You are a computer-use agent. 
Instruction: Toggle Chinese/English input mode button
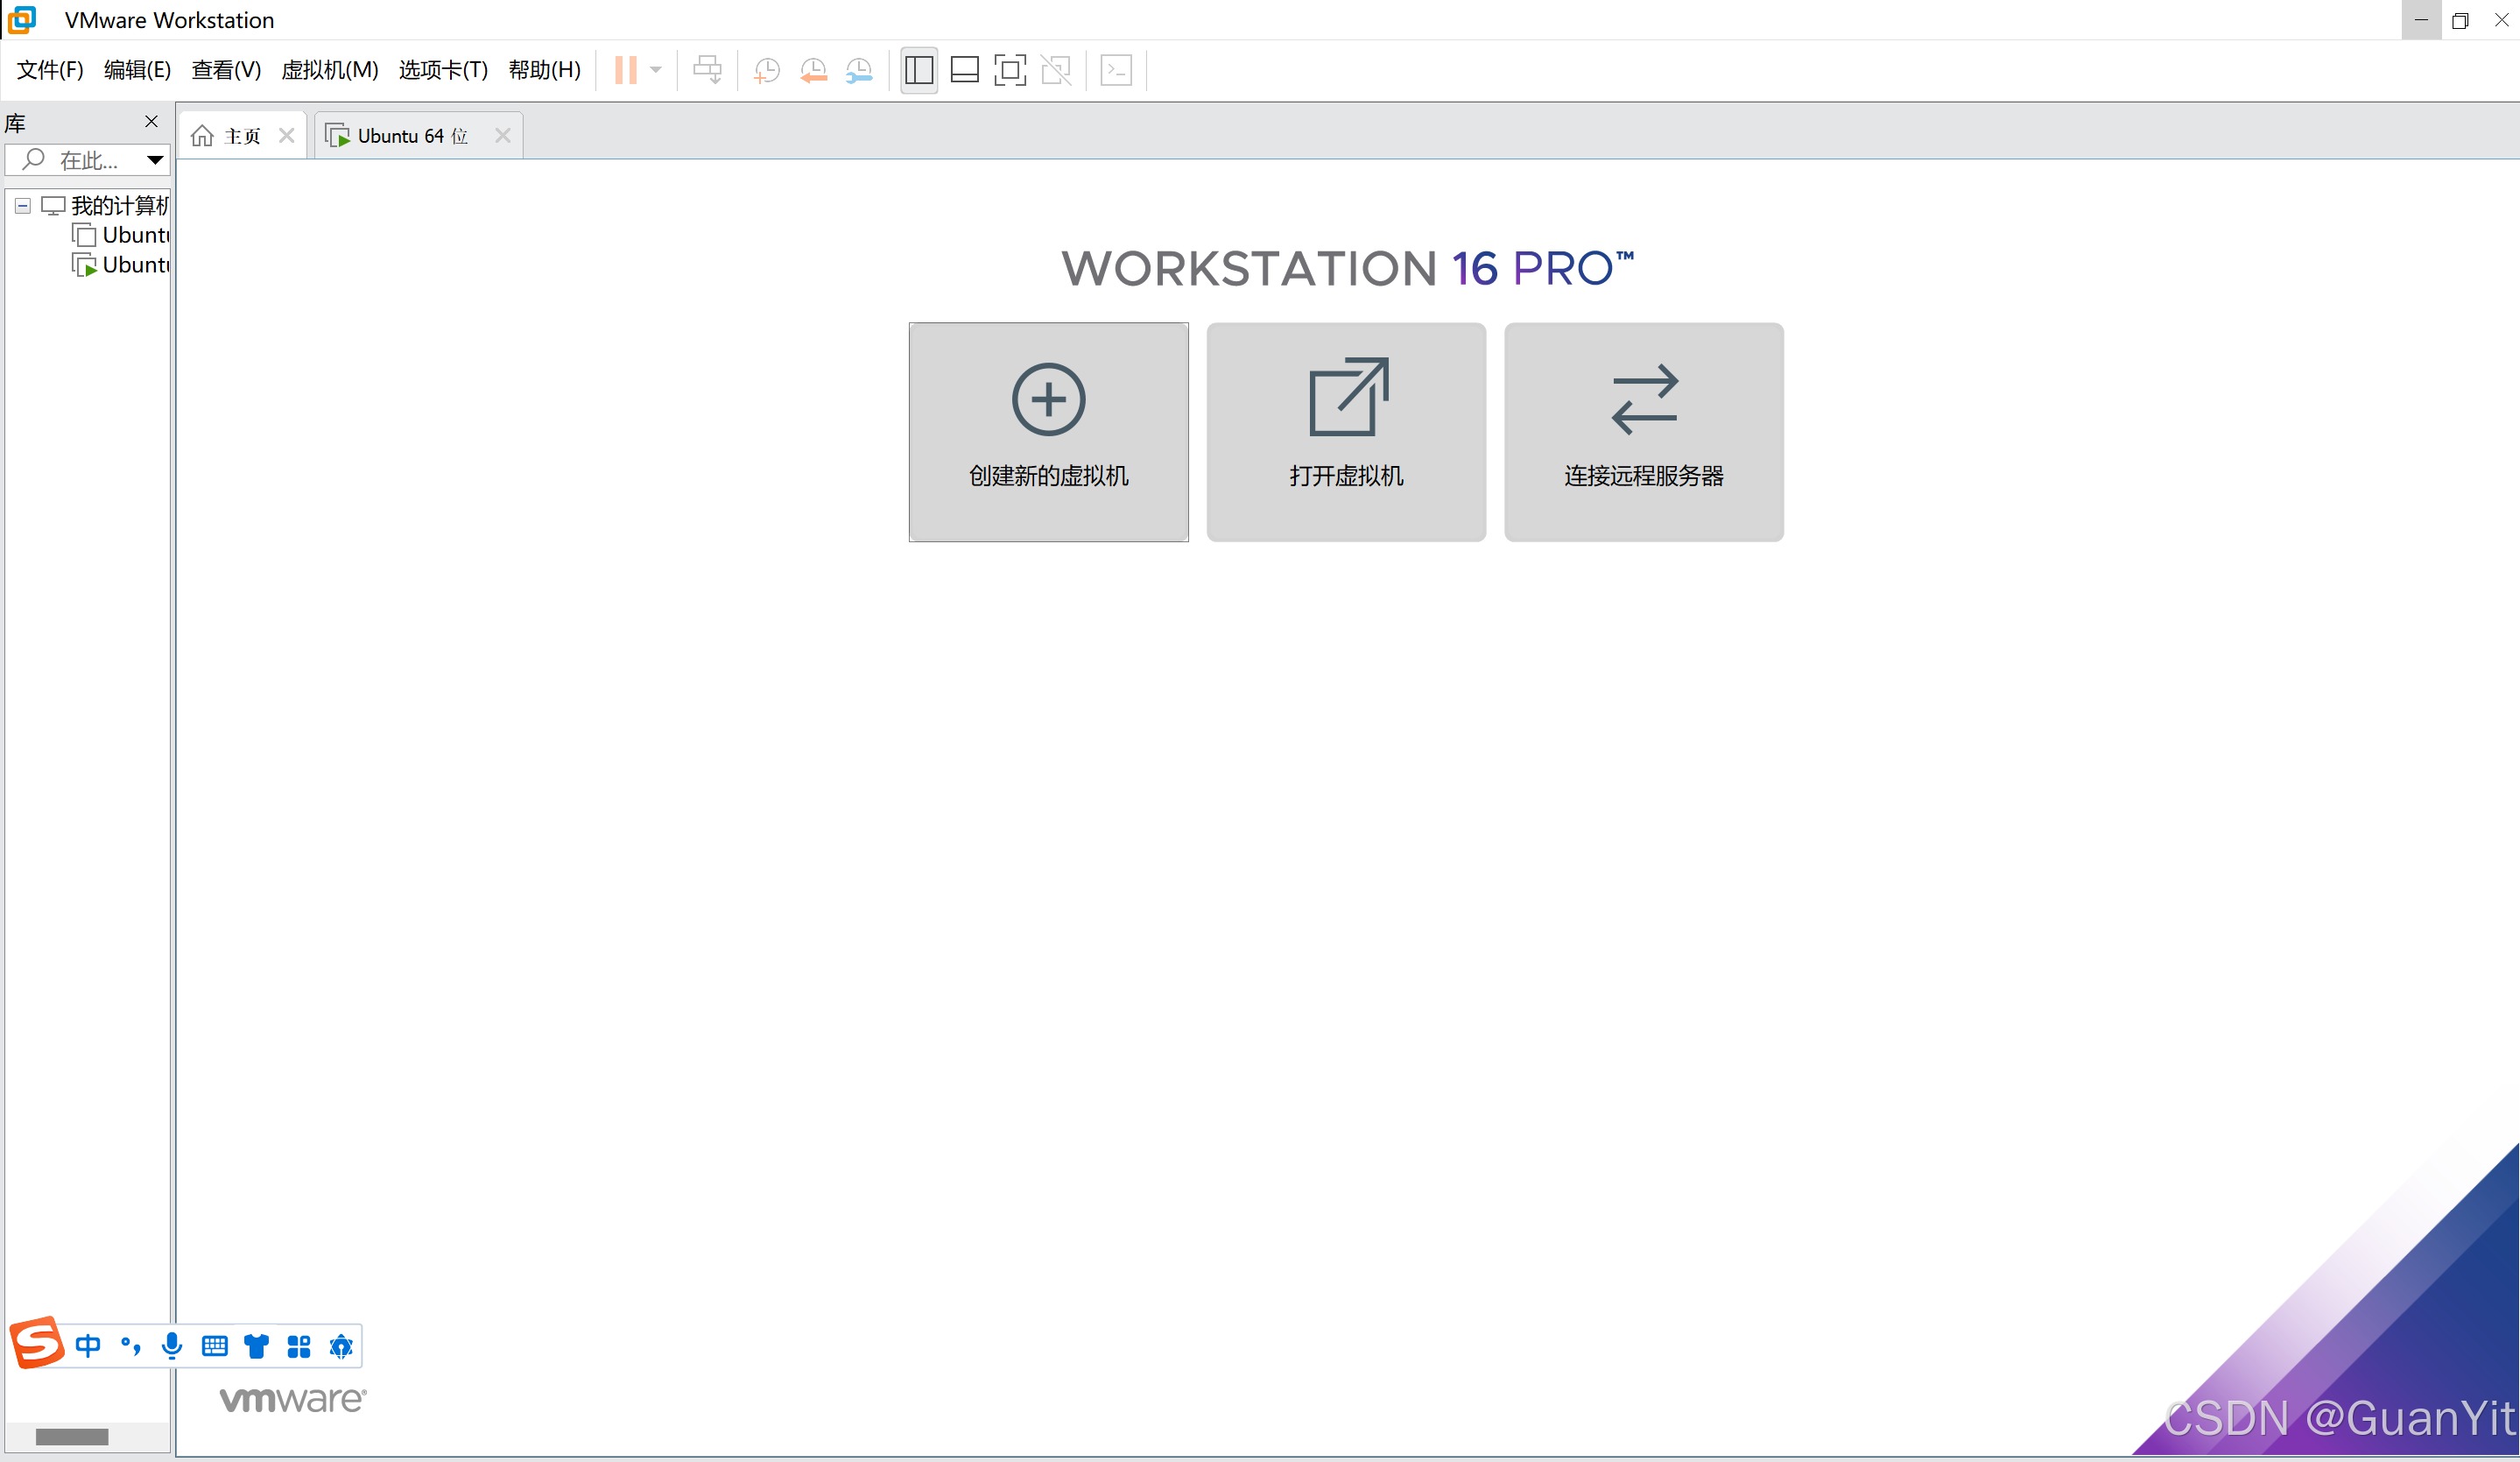[x=88, y=1345]
